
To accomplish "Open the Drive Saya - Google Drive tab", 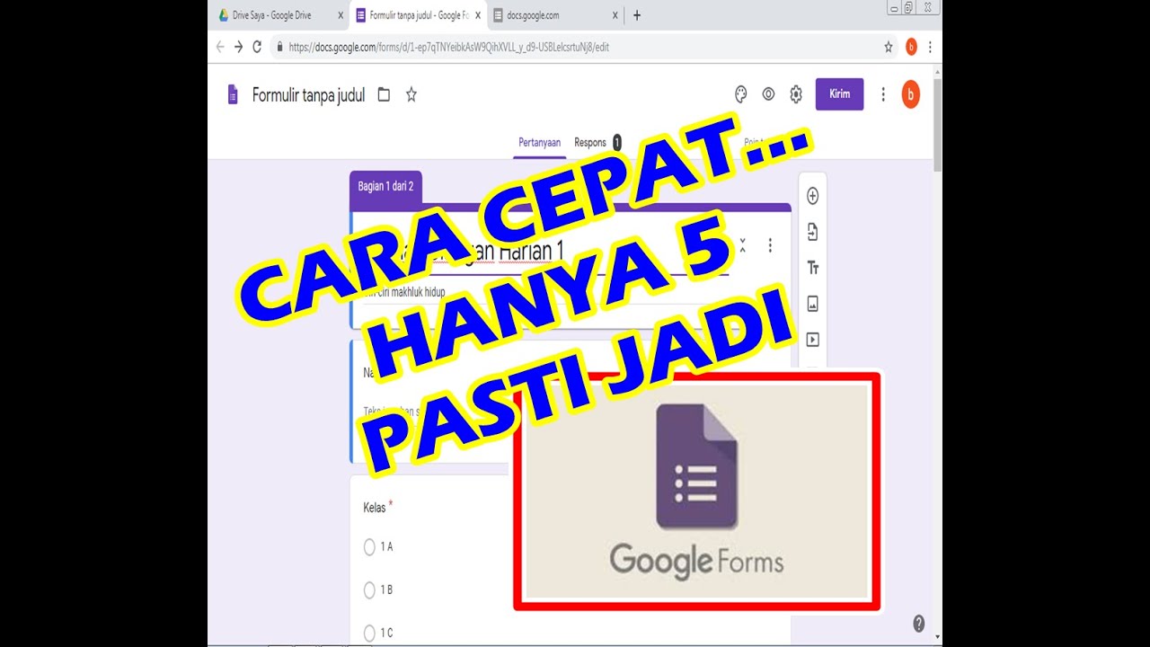I will coord(279,15).
